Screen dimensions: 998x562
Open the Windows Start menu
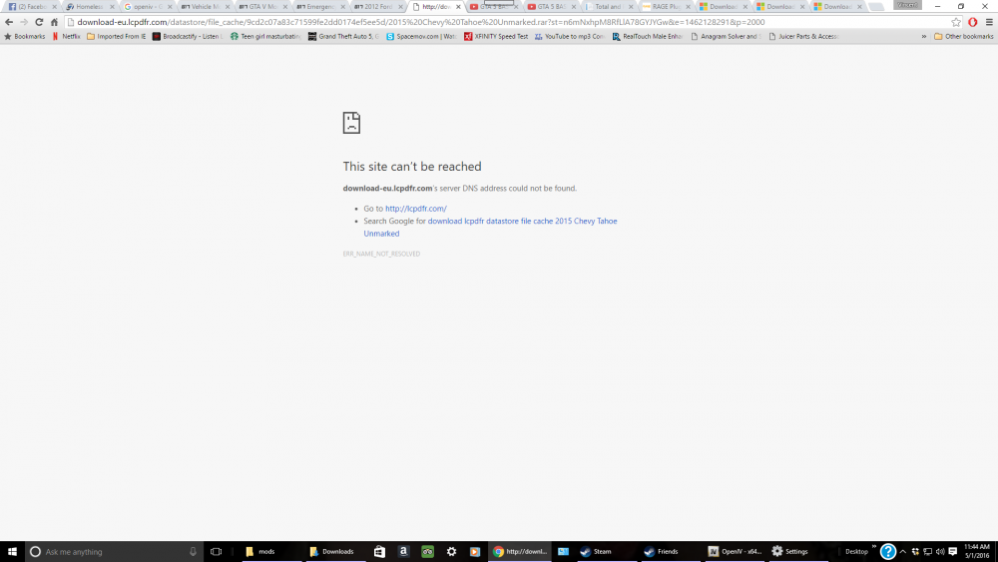(12, 551)
